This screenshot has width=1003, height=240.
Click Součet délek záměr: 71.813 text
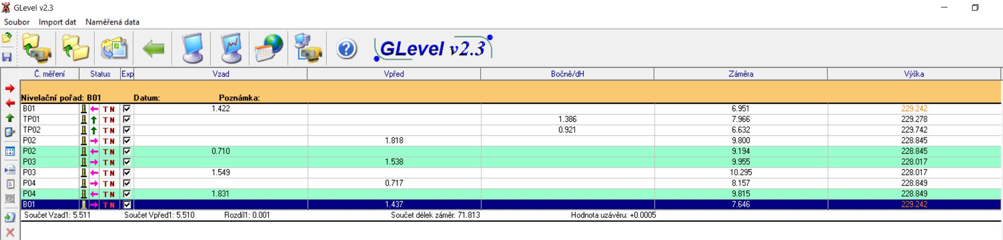435,215
